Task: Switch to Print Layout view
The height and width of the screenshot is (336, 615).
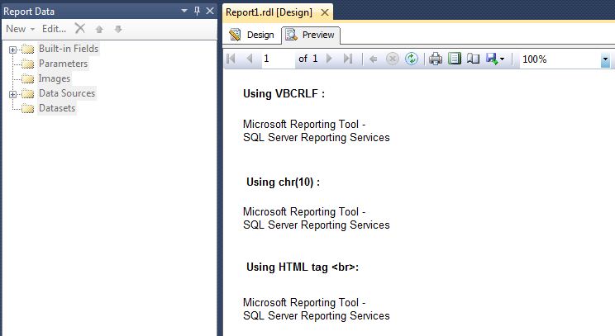Action: point(454,59)
